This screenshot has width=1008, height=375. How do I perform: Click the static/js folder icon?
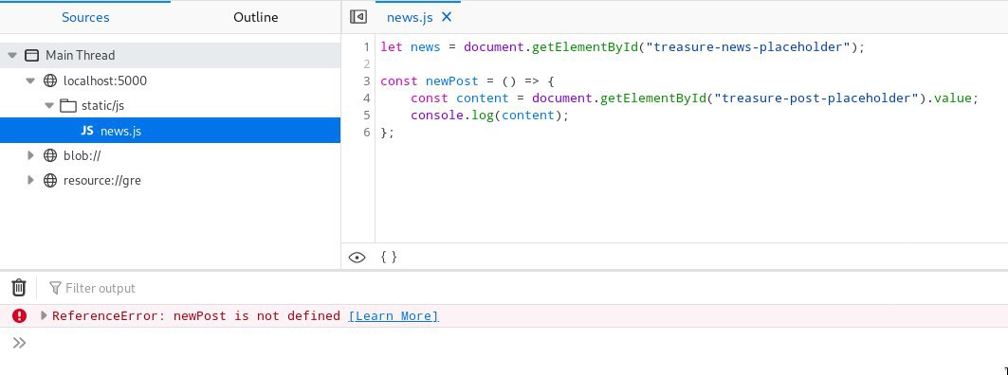pyautogui.click(x=68, y=106)
